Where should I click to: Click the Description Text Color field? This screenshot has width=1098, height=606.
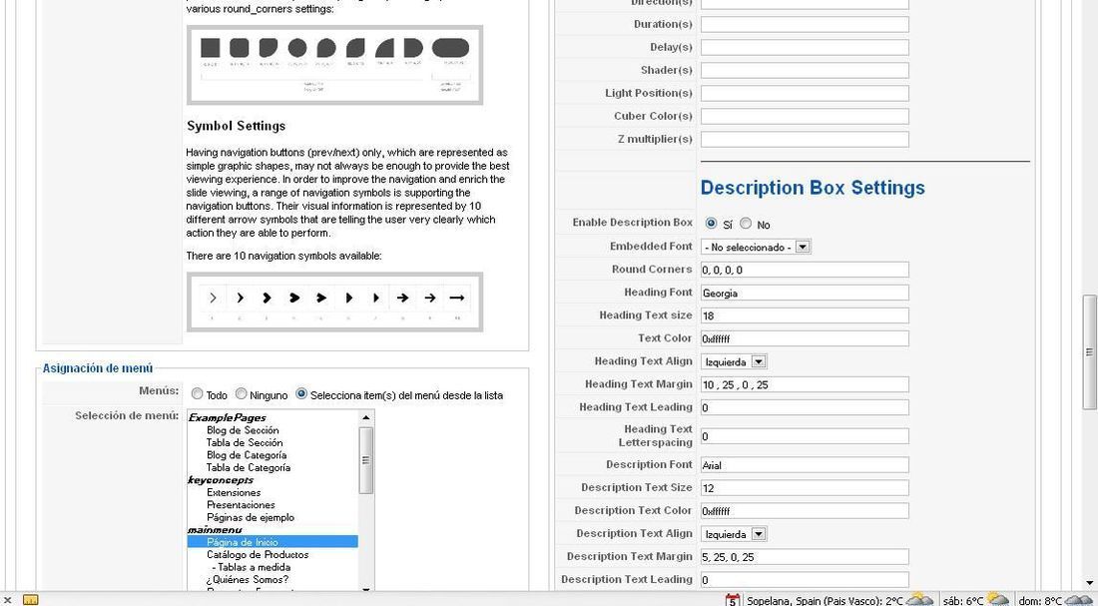tap(805, 511)
